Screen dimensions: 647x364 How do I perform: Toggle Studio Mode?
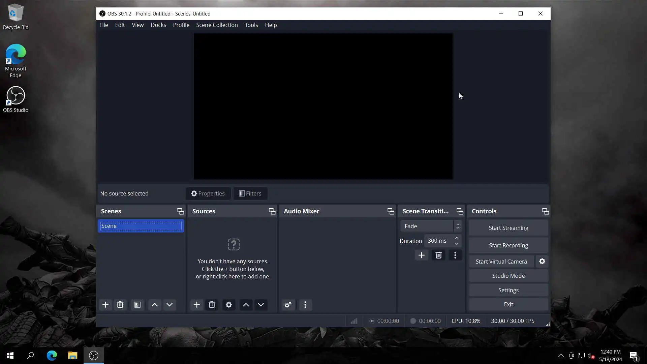pyautogui.click(x=508, y=276)
